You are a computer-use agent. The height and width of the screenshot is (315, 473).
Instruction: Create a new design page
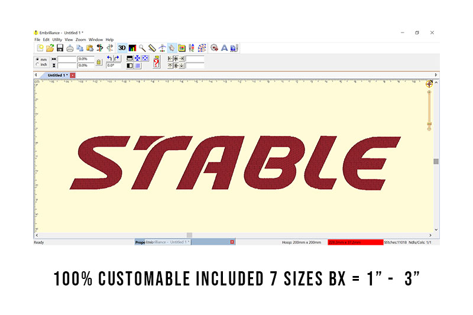tap(40, 48)
